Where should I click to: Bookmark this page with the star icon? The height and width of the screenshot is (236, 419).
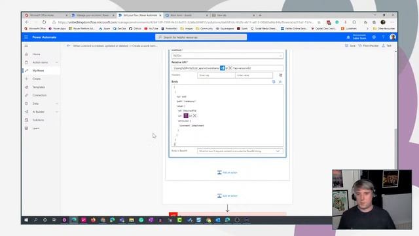(319, 22)
